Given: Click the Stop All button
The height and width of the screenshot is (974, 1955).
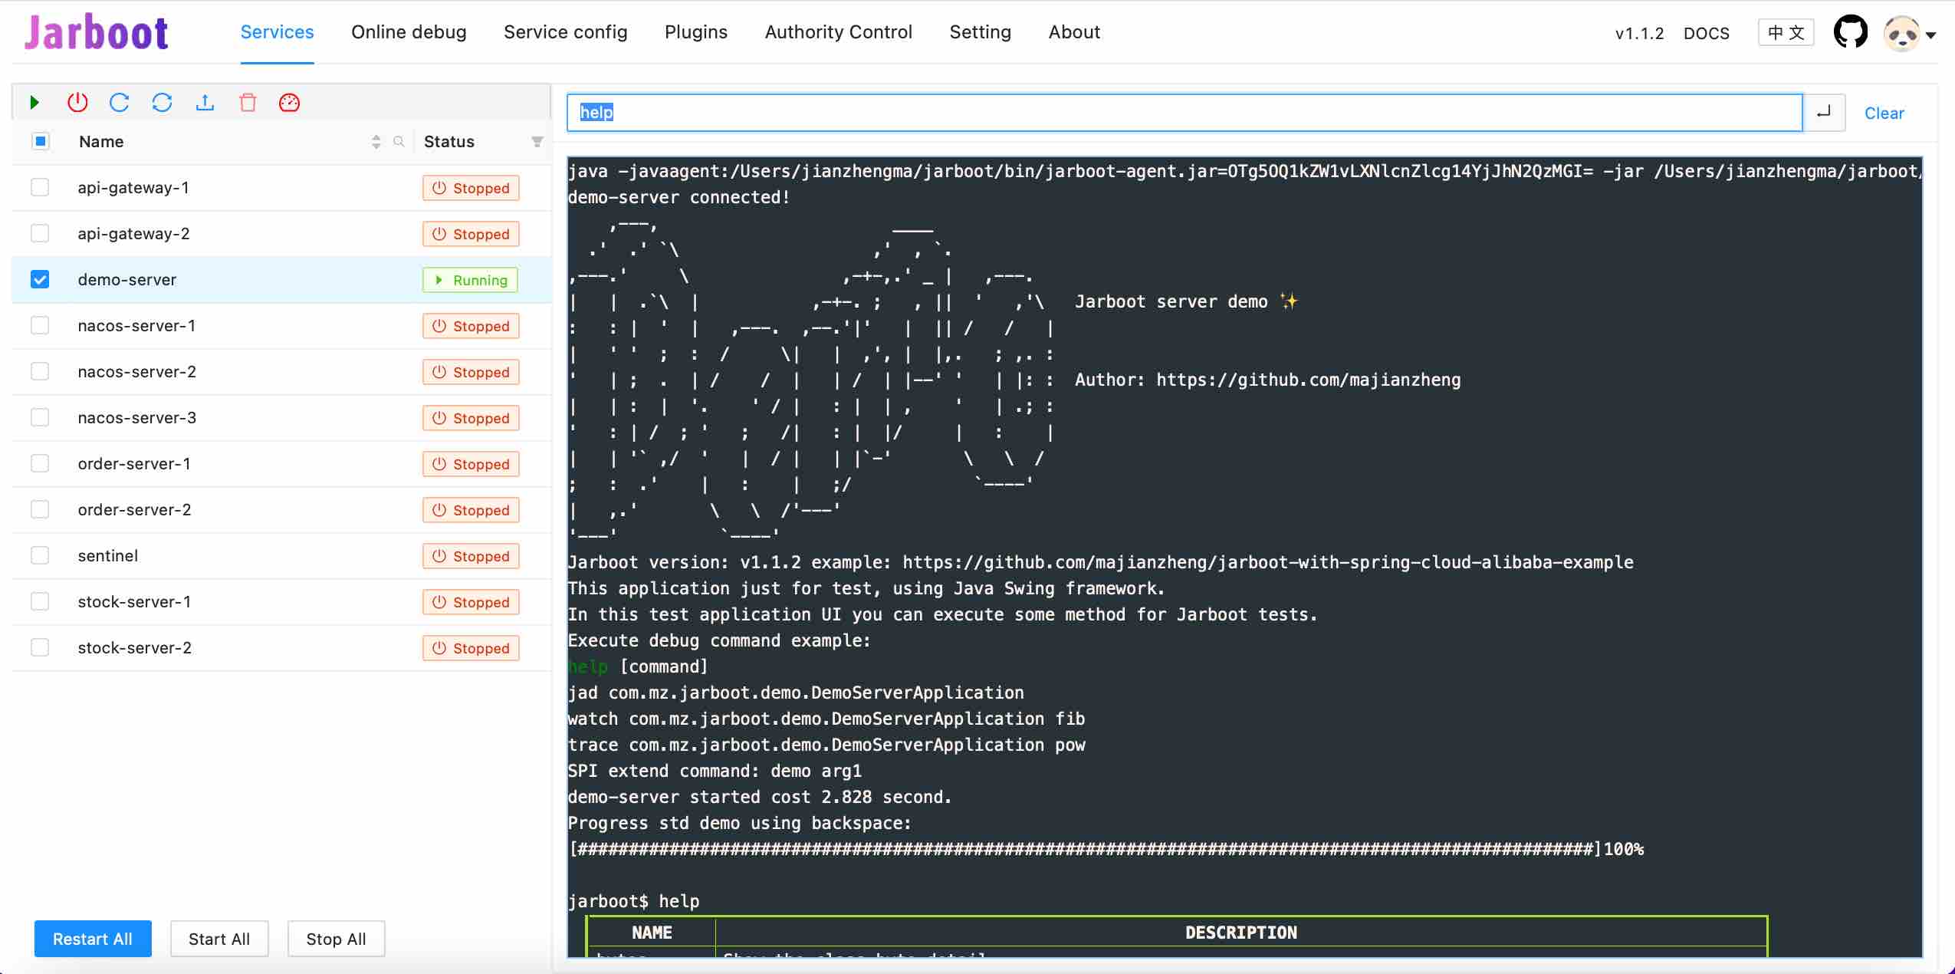Looking at the screenshot, I should (335, 938).
